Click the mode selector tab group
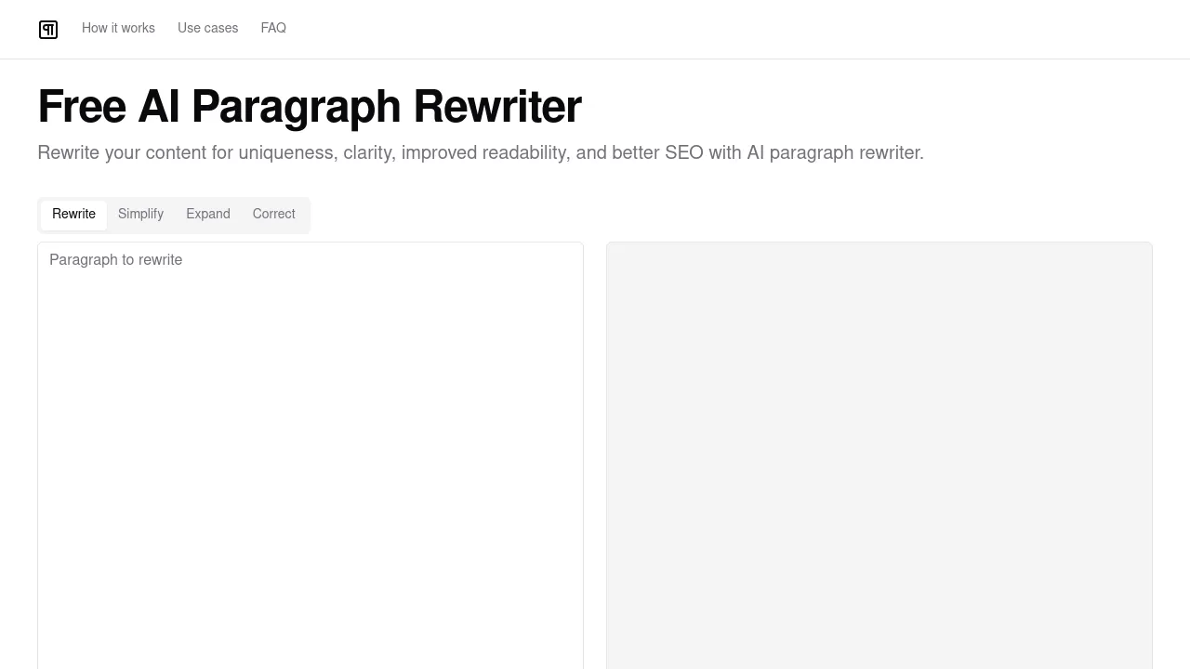 pos(174,215)
